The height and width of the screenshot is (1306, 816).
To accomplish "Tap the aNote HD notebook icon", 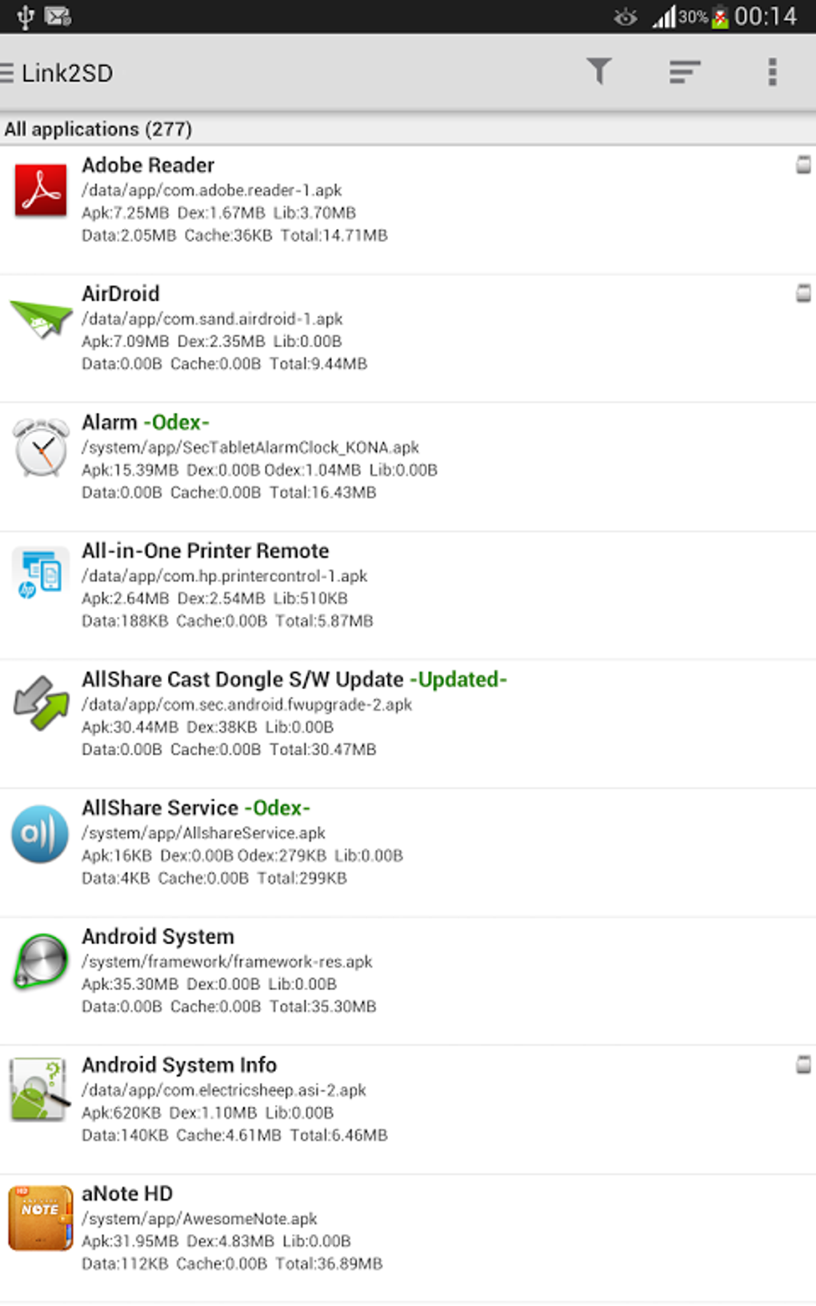I will click(x=40, y=1218).
